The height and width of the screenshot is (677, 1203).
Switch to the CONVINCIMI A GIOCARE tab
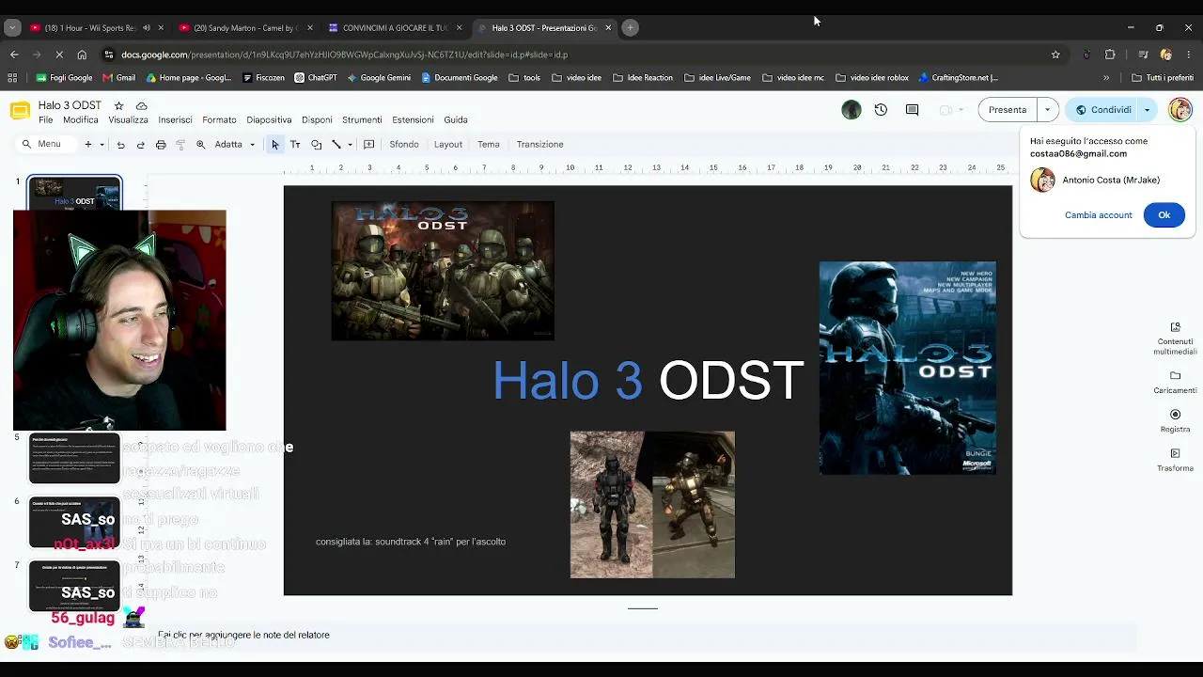[395, 28]
